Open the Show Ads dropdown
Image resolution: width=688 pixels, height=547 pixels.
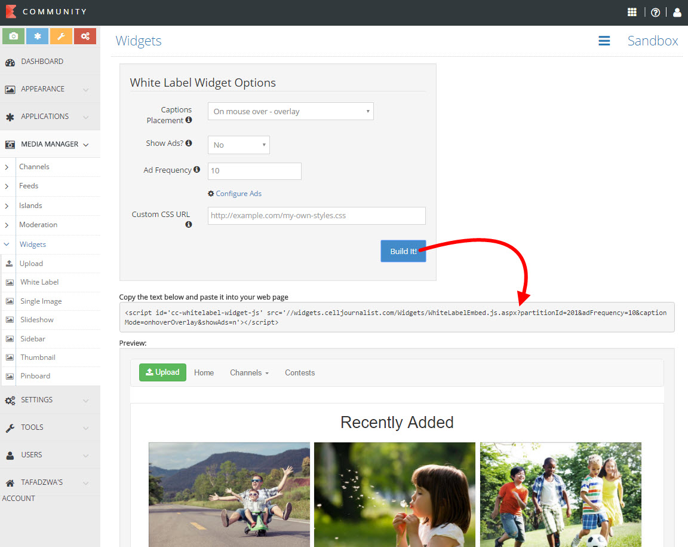(x=239, y=145)
